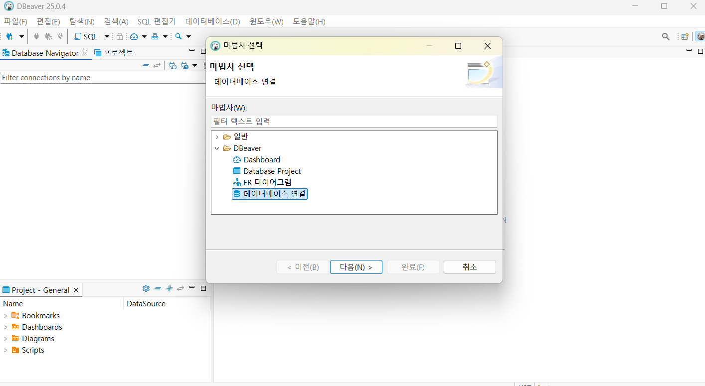This screenshot has width=705, height=386.
Task: Open the 편집(E) menu
Action: (x=48, y=21)
